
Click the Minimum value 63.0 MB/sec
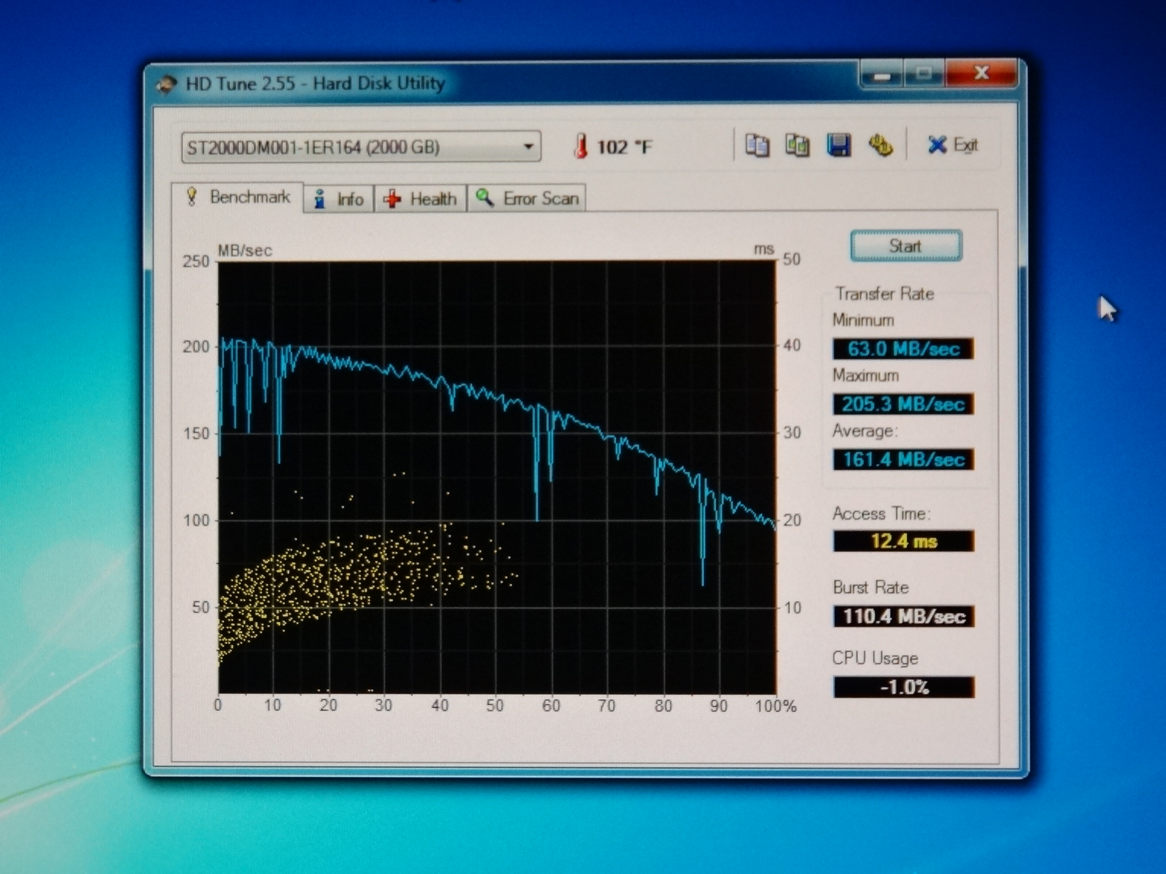click(903, 349)
